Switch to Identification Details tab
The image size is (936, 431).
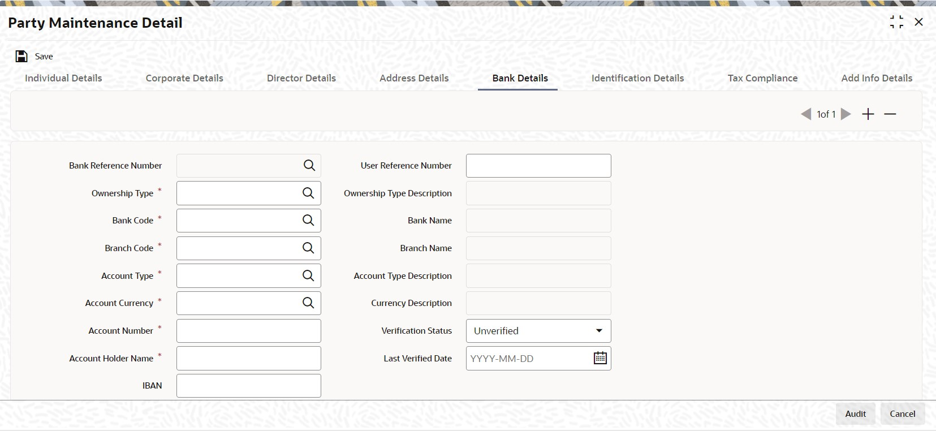[x=637, y=78]
